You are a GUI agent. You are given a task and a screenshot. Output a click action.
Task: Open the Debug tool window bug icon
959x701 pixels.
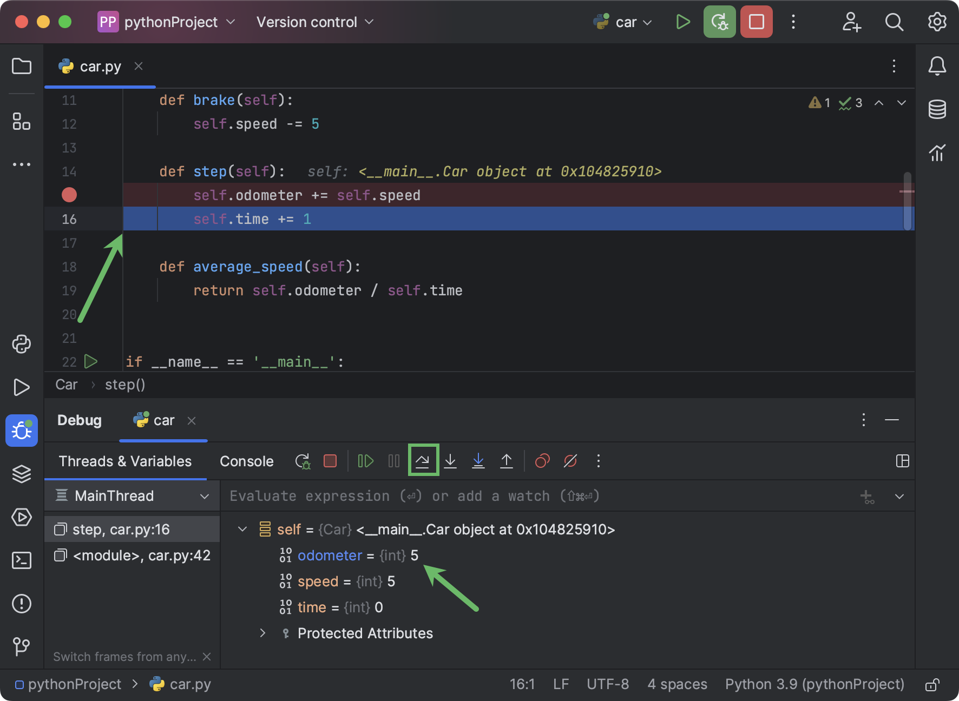coord(22,431)
